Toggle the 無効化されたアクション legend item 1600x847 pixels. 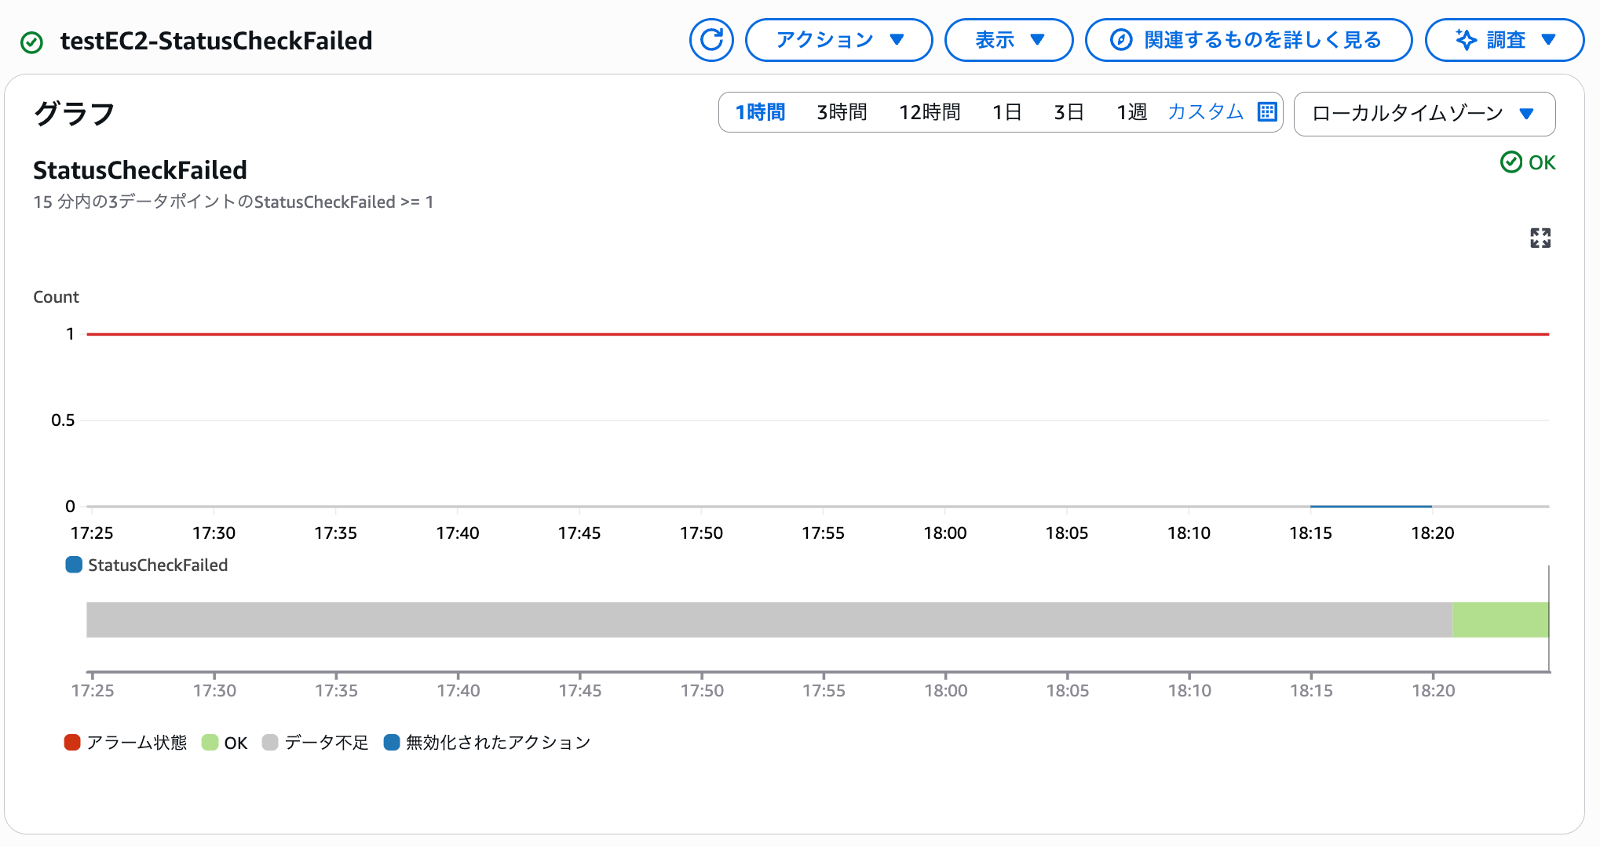pyautogui.click(x=487, y=743)
